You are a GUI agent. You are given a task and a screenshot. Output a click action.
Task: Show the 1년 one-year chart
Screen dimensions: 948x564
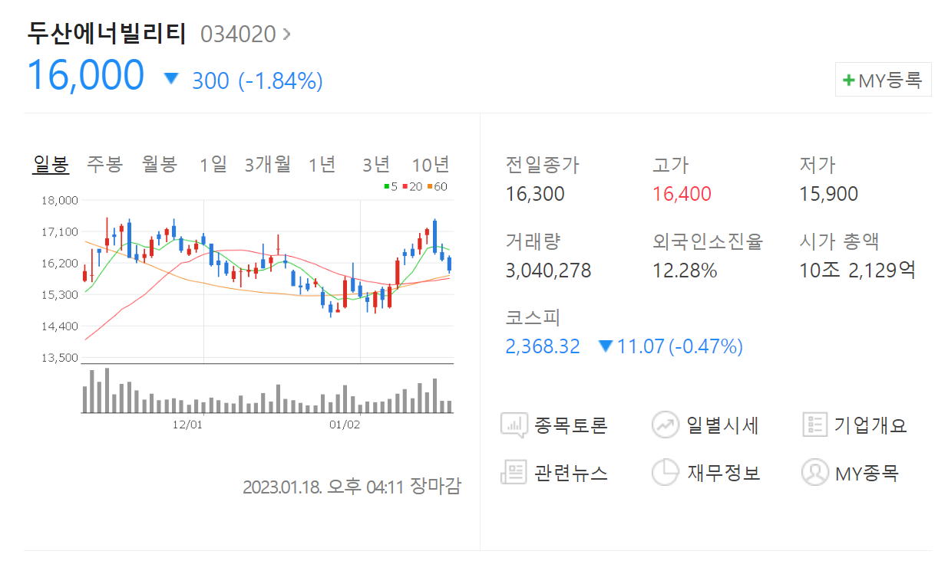322,164
